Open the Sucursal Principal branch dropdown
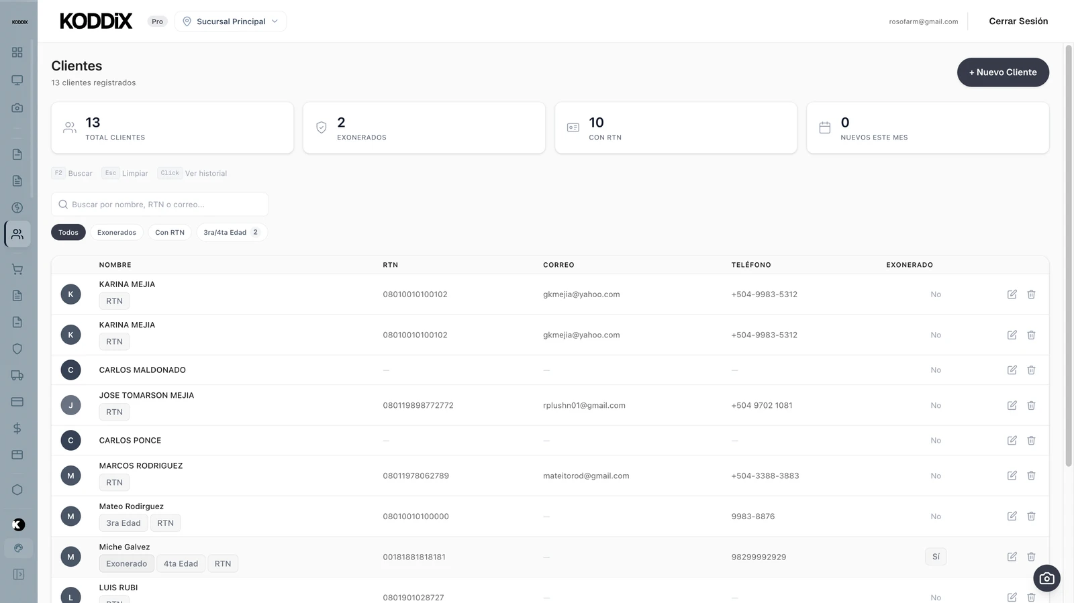Screen dimensions: 1074x603 [230, 21]
